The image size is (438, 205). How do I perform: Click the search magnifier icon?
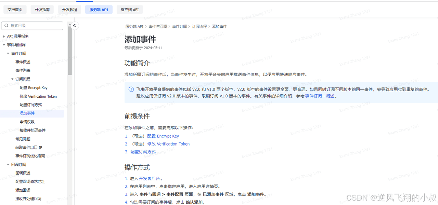pyautogui.click(x=6, y=26)
